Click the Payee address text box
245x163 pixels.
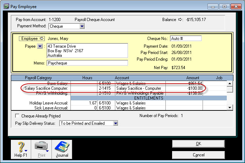pyautogui.click(x=87, y=50)
